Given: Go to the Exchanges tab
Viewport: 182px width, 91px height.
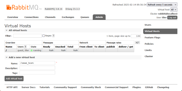Looking at the screenshot, I should [68, 17].
